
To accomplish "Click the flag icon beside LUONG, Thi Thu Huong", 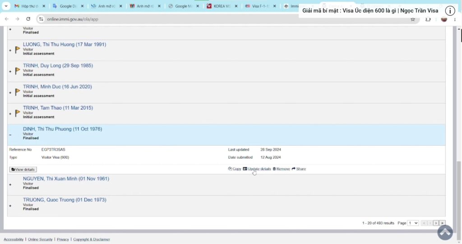I will click(18, 50).
